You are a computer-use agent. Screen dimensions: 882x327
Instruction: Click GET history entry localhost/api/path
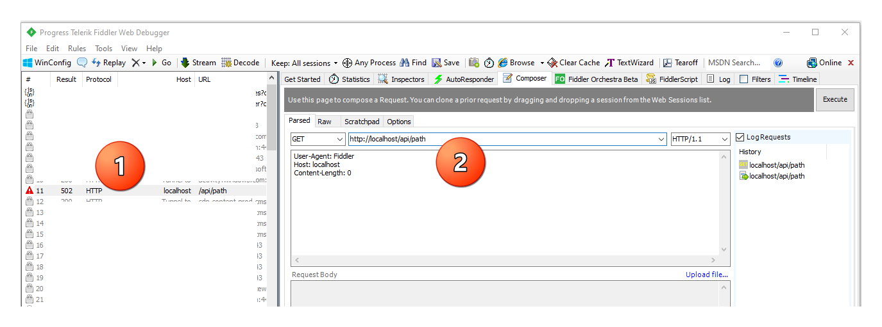point(772,165)
